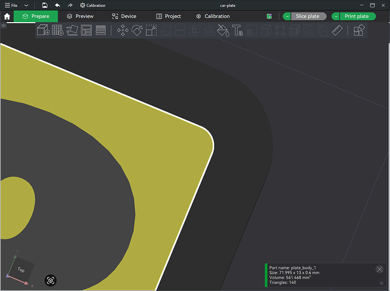This screenshot has height=291, width=390.
Task: Expand the File menu dropdown arrow
Action: 26,5
